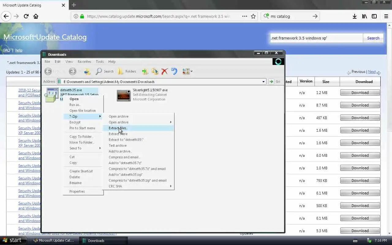Open the File menu in Explorer
The width and height of the screenshot is (392, 245).
(47, 62)
